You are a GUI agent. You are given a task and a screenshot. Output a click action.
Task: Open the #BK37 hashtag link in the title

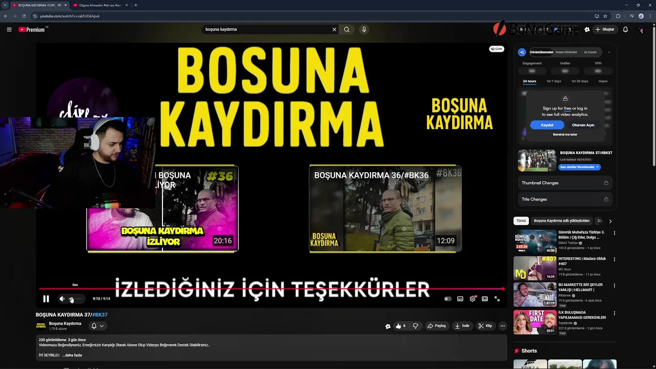[x=99, y=315]
